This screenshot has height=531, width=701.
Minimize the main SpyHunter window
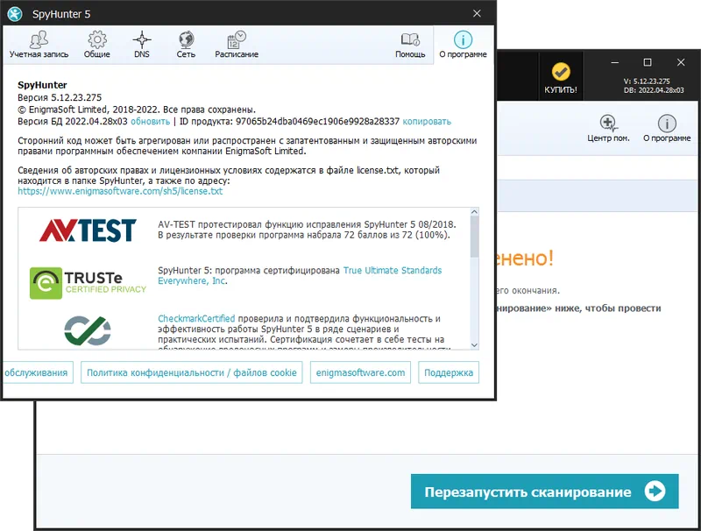coord(615,62)
